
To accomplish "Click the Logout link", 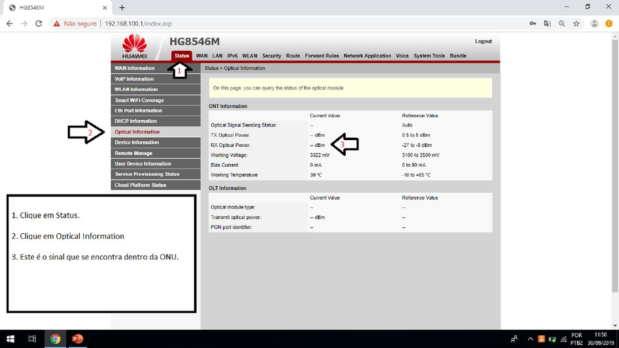I will pyautogui.click(x=483, y=42).
